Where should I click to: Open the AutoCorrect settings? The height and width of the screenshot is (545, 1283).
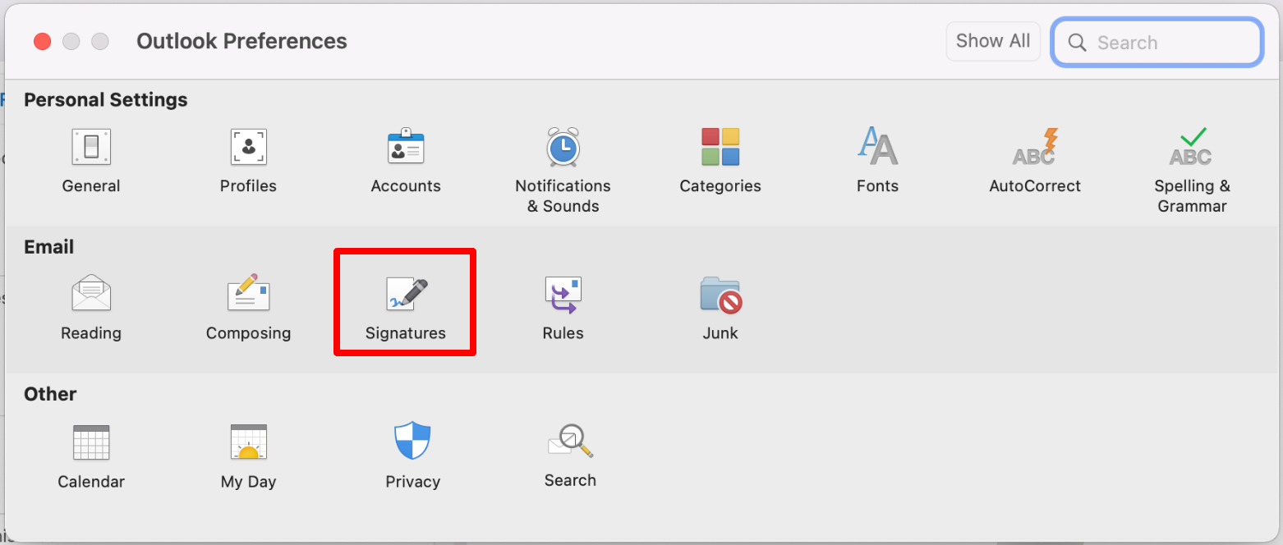1034,158
